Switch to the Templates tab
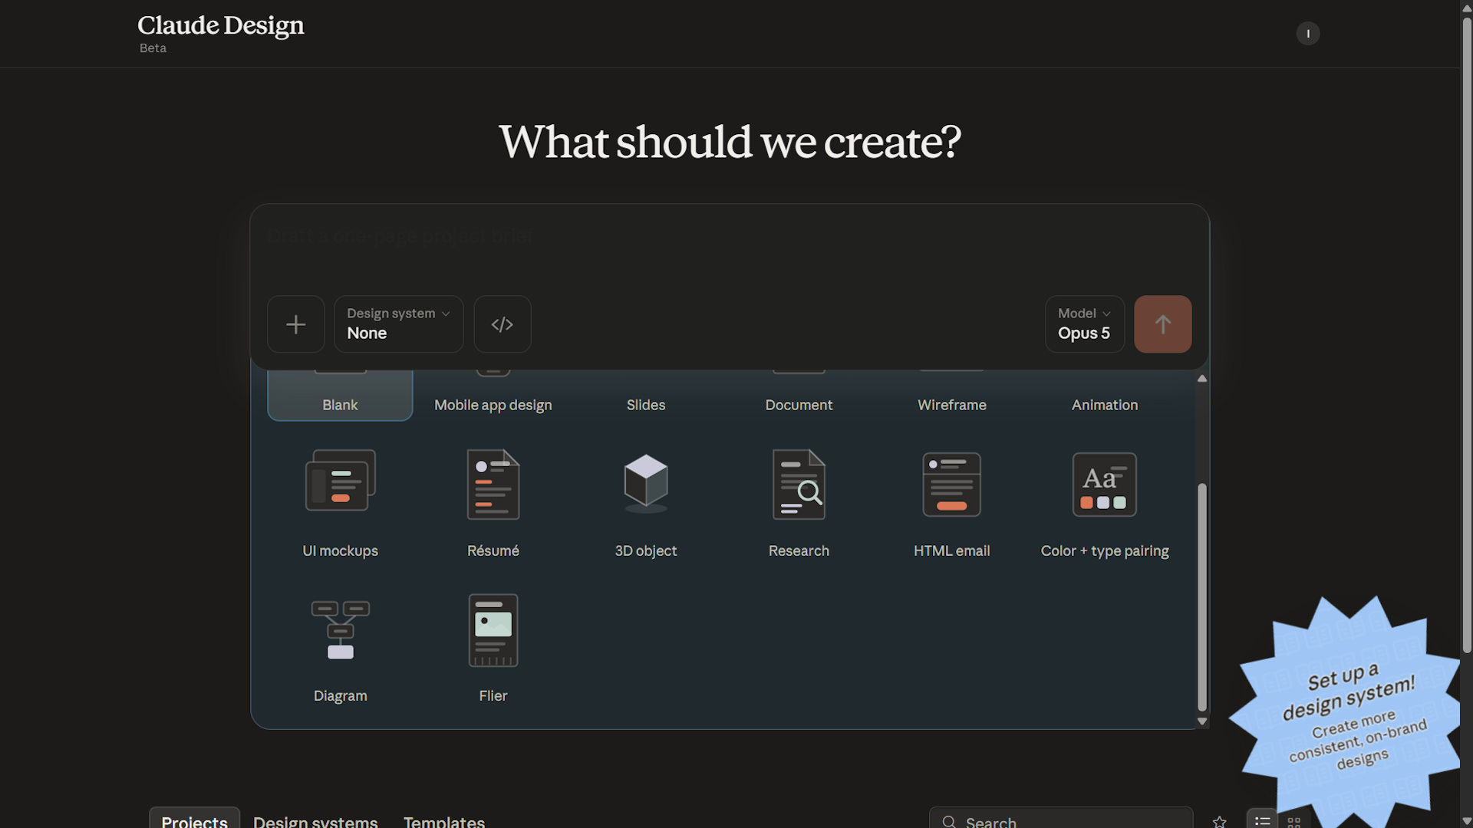This screenshot has height=828, width=1473. pyautogui.click(x=444, y=821)
